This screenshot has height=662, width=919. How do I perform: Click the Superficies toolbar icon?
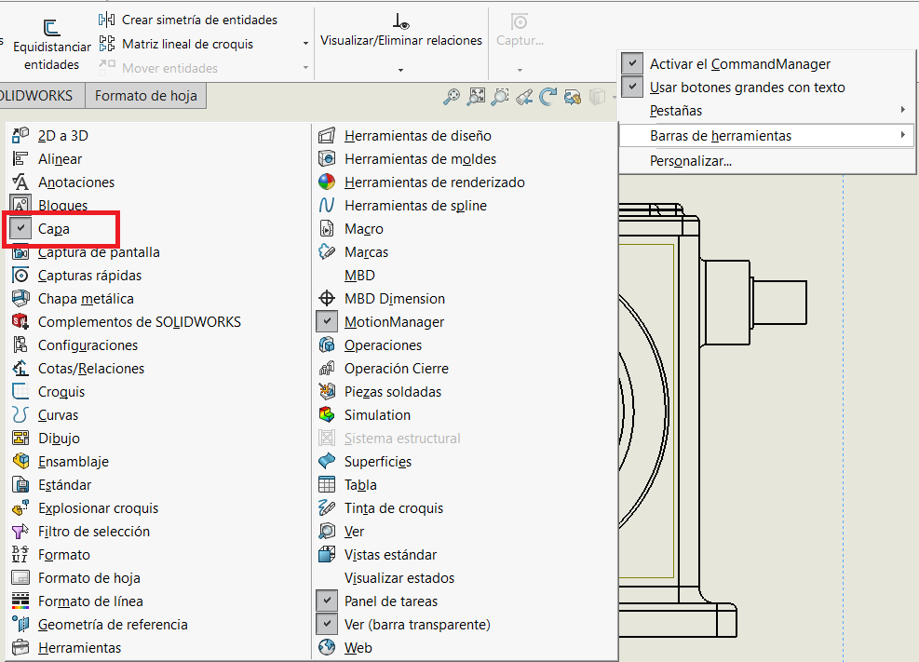[327, 462]
